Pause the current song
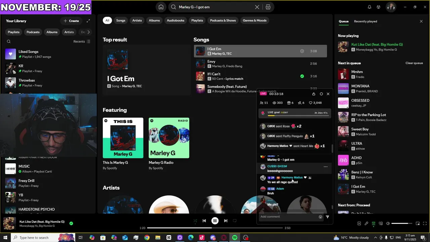 click(215, 221)
